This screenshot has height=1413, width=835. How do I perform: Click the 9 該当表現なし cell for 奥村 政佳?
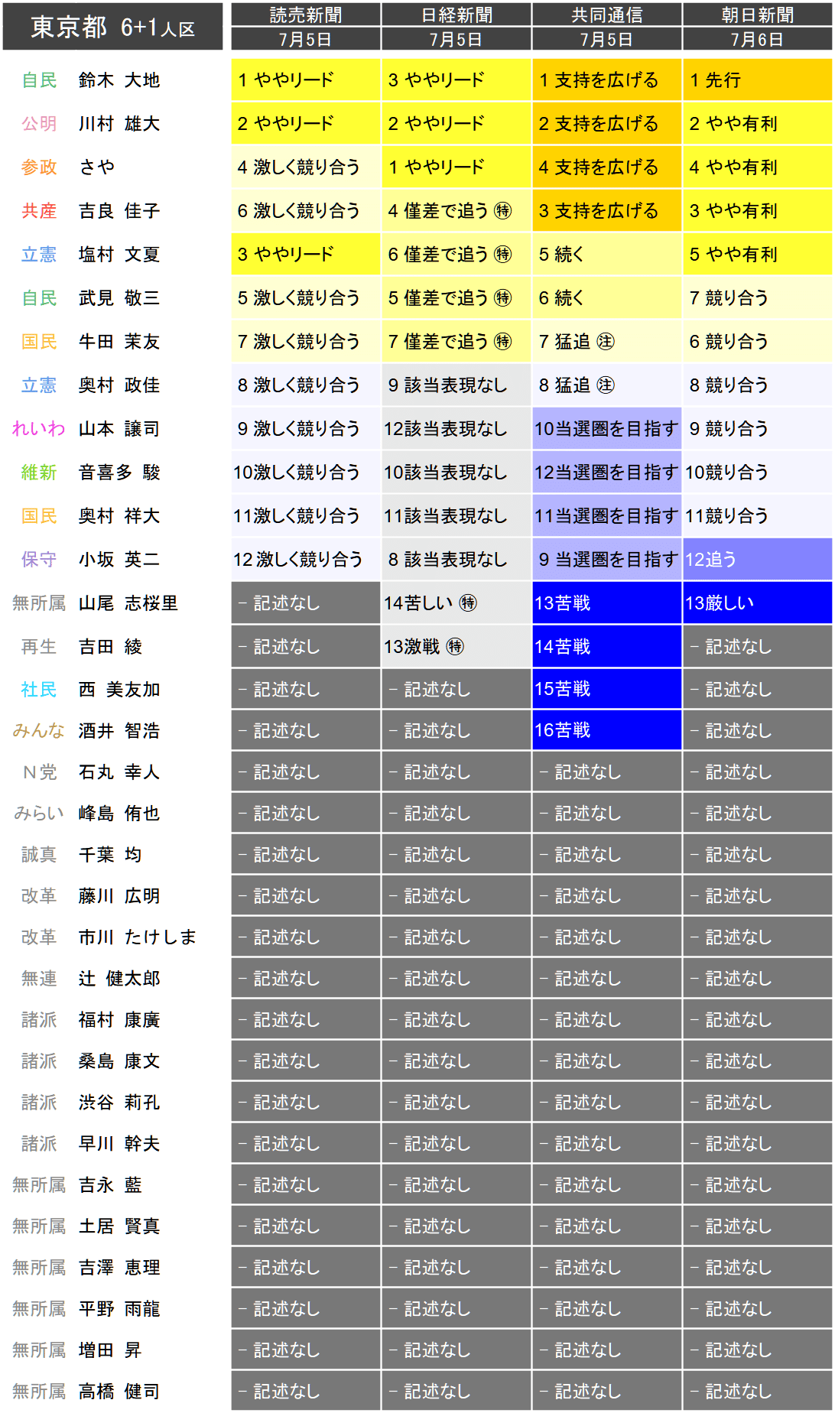click(x=456, y=385)
